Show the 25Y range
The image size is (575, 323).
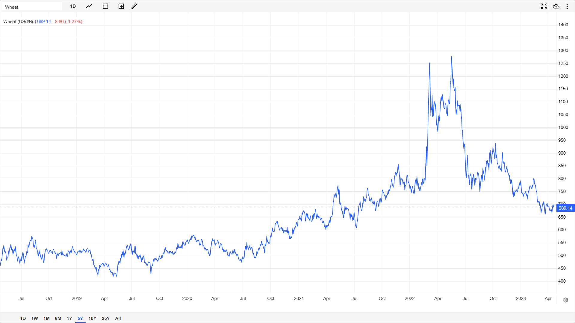click(x=106, y=318)
